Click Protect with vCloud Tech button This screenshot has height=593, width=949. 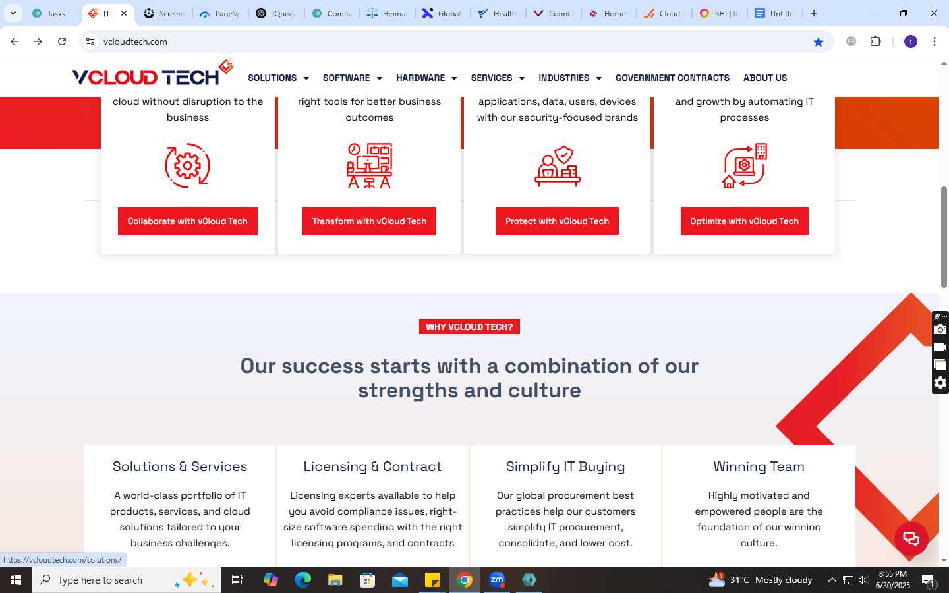(x=557, y=221)
